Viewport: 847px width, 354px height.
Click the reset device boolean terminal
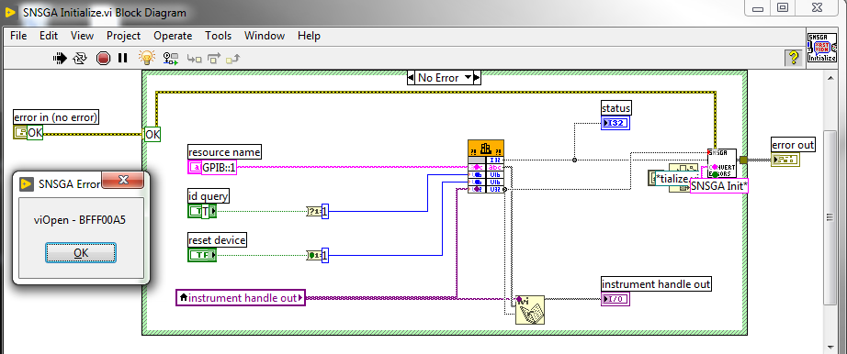tap(202, 255)
